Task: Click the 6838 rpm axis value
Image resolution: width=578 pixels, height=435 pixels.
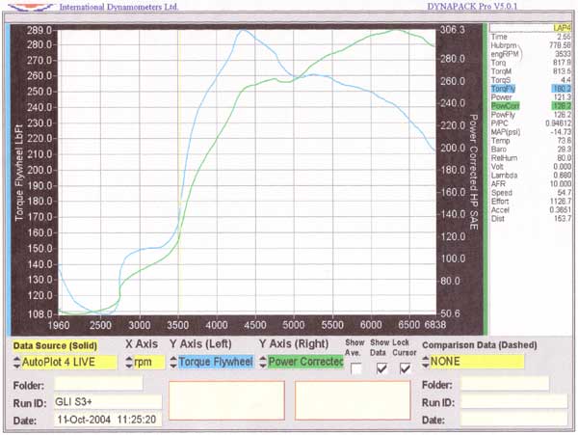Action: click(x=435, y=325)
